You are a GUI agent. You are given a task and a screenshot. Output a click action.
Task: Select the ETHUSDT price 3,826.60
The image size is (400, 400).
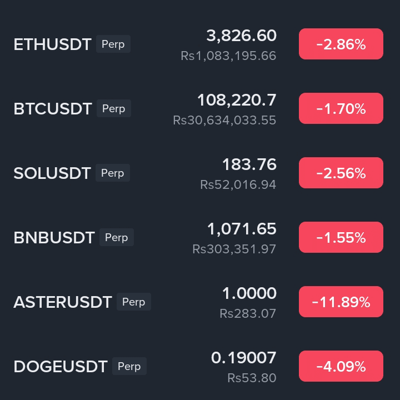click(x=241, y=36)
